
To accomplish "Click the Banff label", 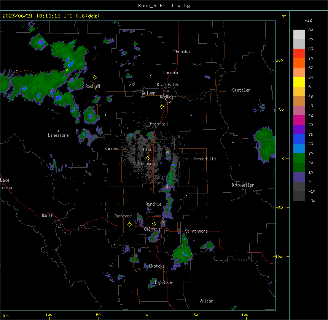I will coord(47,215).
